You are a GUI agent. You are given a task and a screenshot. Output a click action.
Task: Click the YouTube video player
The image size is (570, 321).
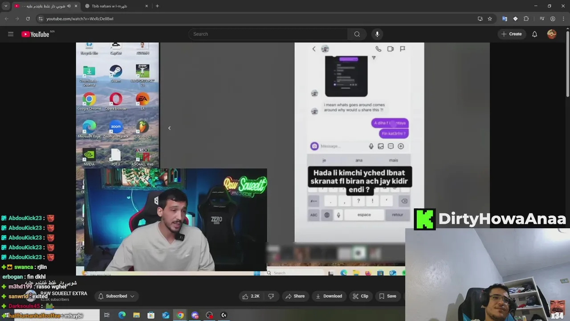283,159
